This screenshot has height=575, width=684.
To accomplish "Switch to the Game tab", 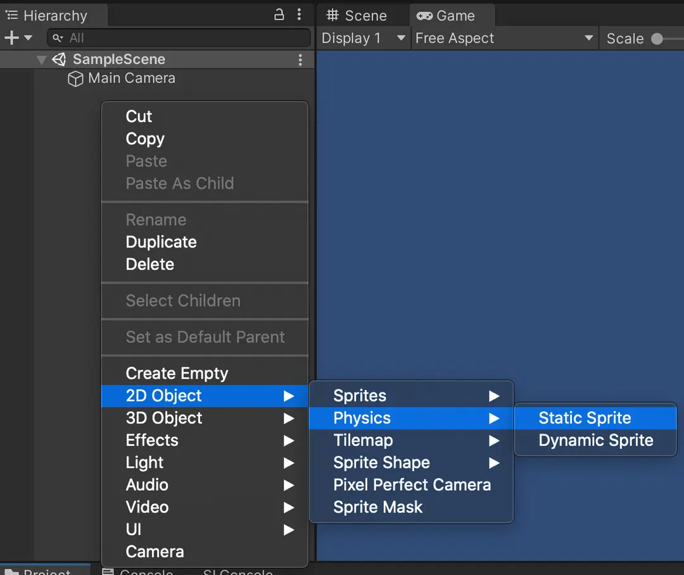I will click(446, 16).
